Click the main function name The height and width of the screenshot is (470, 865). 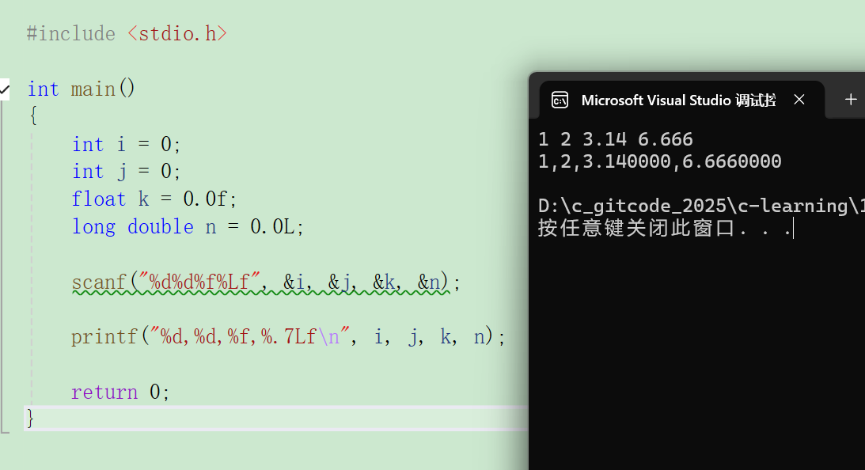click(93, 89)
